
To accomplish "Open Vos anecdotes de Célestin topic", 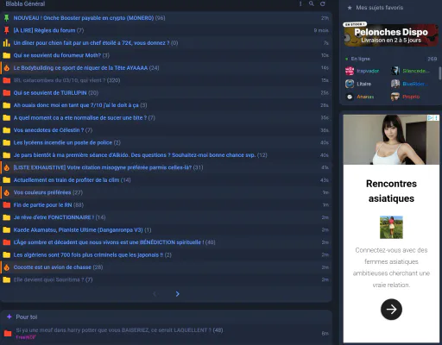I will pyautogui.click(x=48, y=130).
